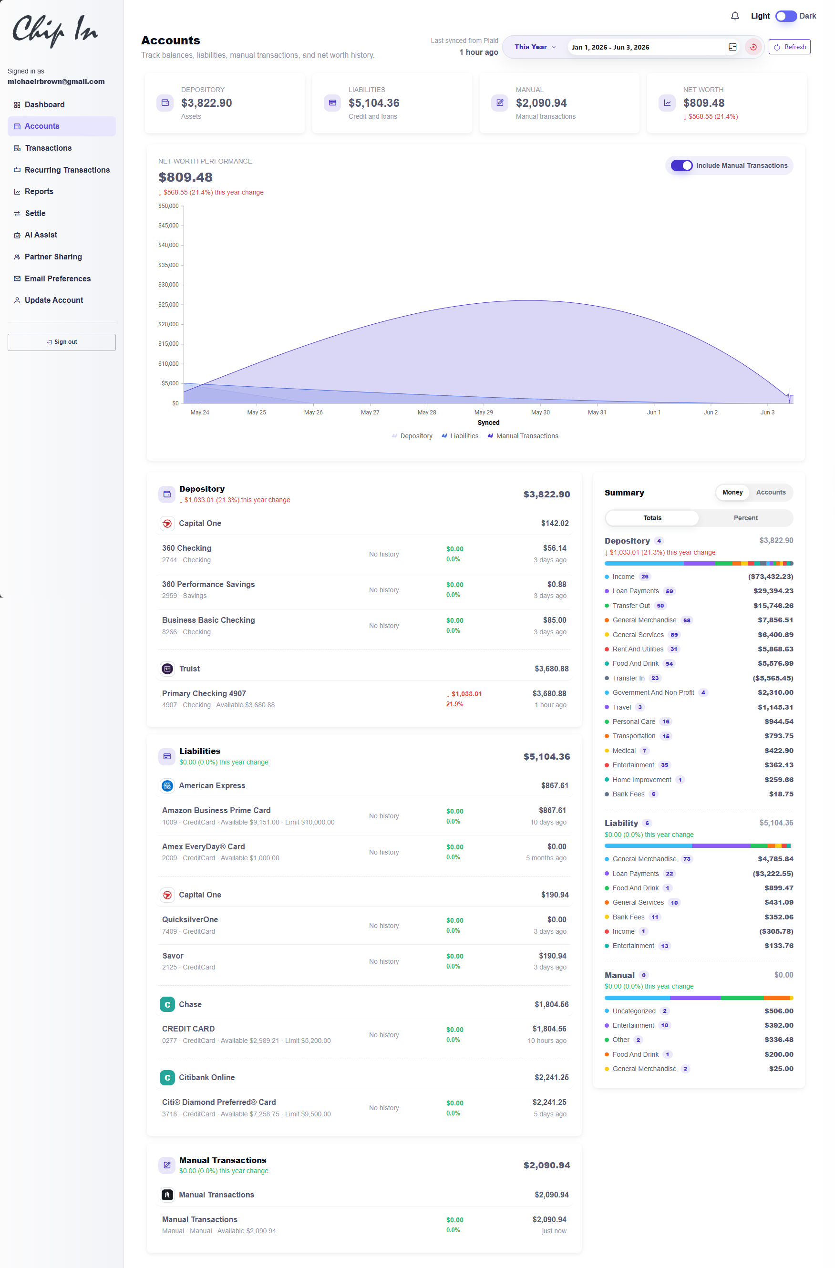Open the date range calendar picker icon
Viewport: 835px width, 1268px height.
point(732,47)
